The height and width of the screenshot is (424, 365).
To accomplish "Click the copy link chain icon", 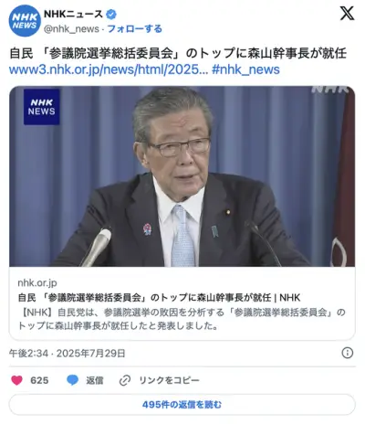I will pyautogui.click(x=125, y=380).
